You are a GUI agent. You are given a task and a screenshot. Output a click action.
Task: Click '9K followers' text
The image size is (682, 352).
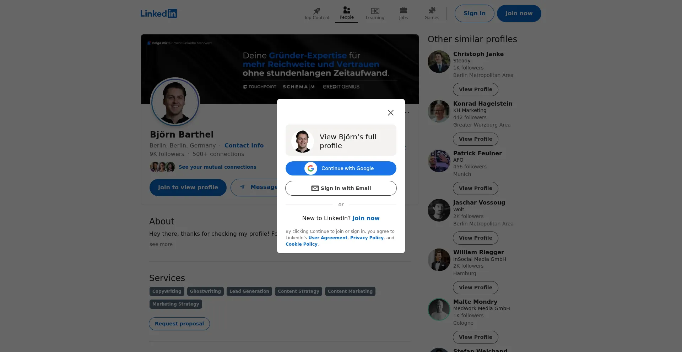(167, 154)
